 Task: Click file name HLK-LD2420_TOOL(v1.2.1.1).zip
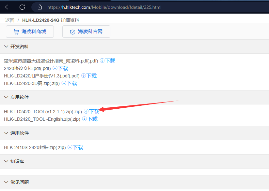[x=43, y=112]
